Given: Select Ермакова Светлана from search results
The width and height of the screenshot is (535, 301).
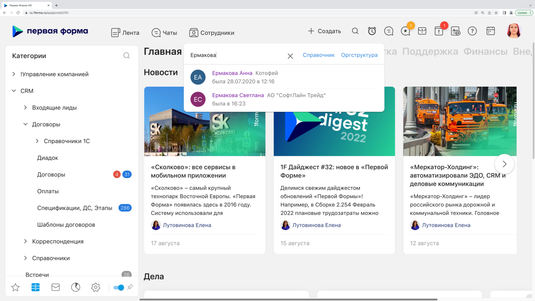Looking at the screenshot, I should click(x=238, y=95).
